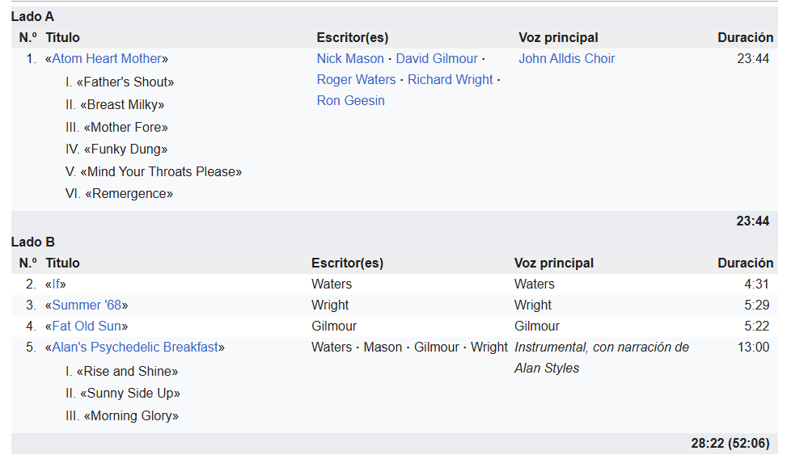Open the John Alldis Choir link
This screenshot has height=455, width=787.
tap(566, 58)
